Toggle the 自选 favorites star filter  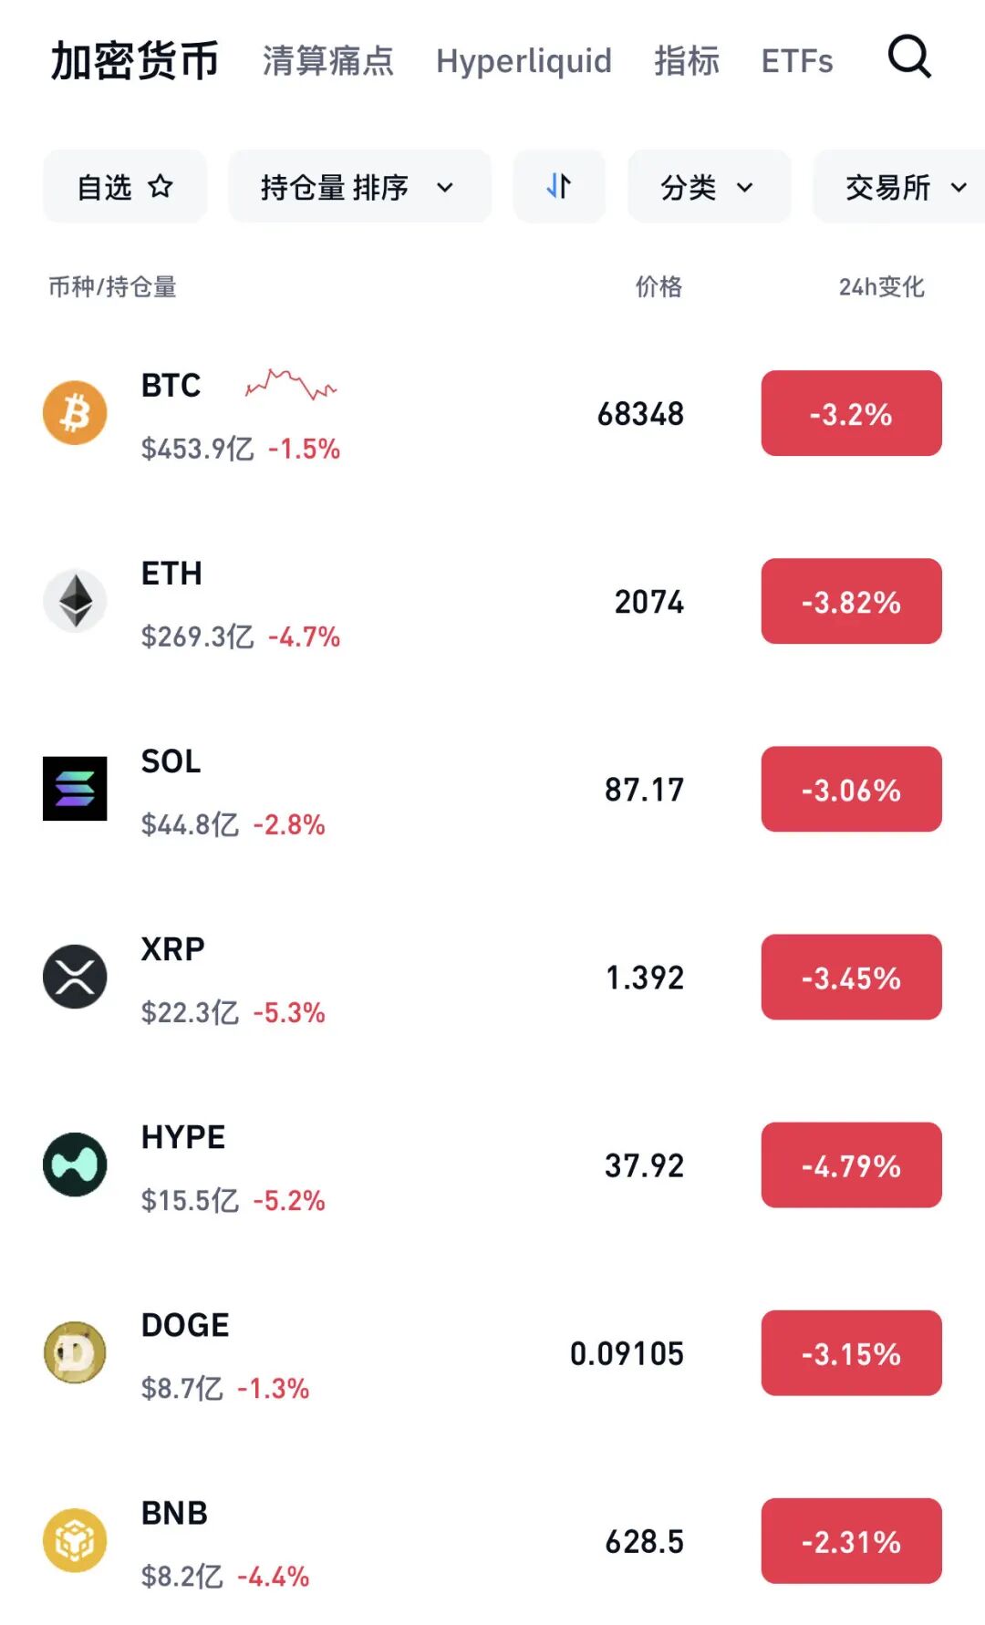125,187
